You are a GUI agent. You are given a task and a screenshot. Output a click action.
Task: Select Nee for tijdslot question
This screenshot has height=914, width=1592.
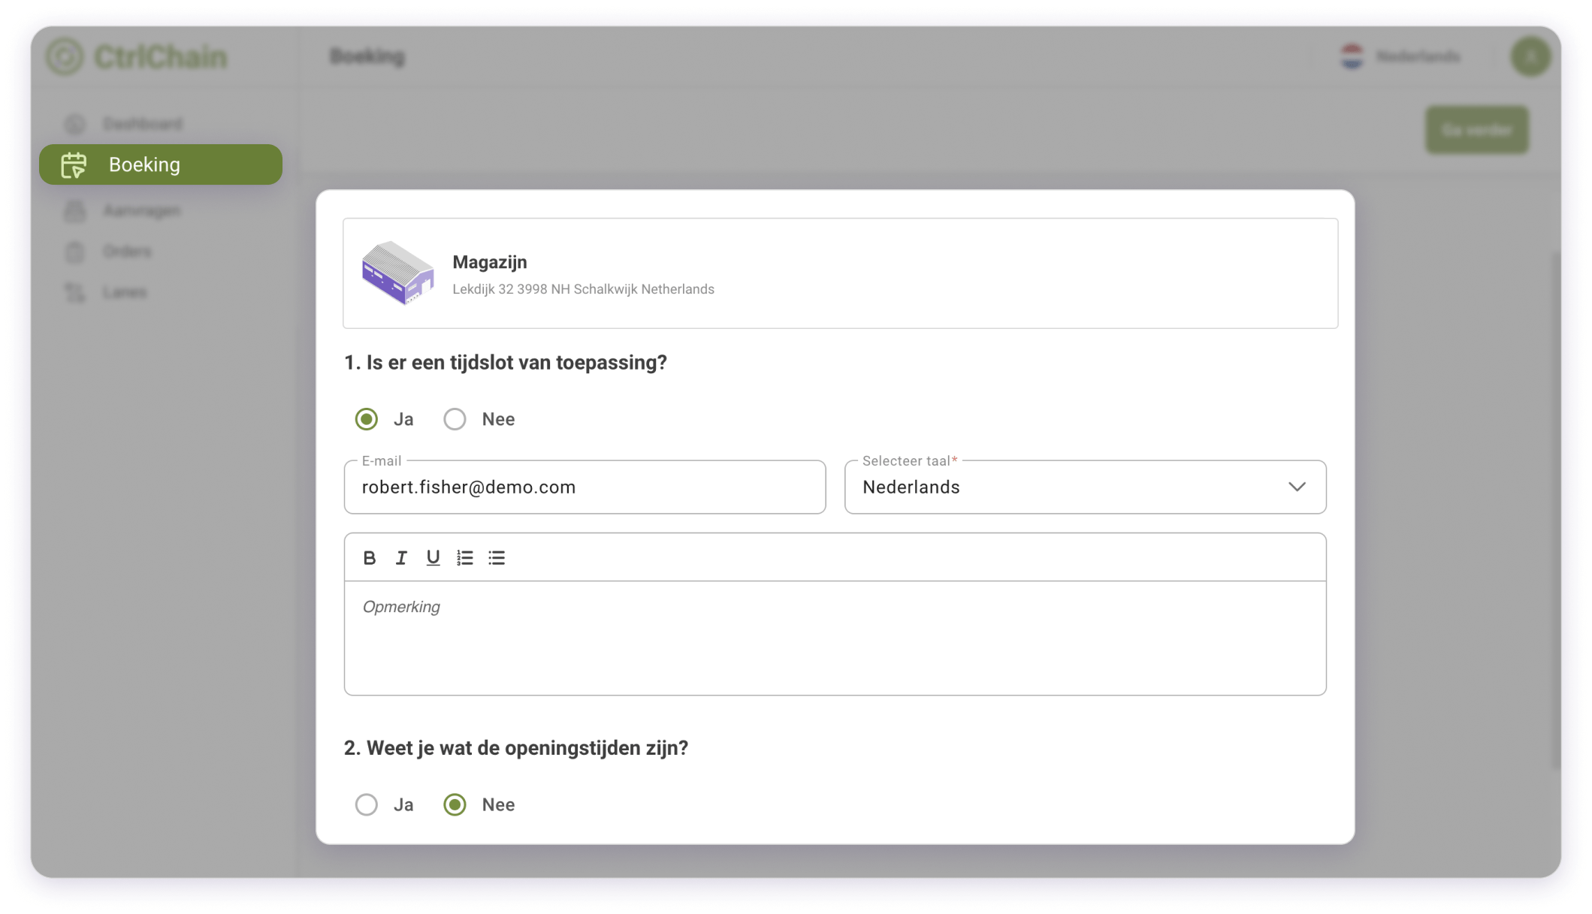pos(455,419)
